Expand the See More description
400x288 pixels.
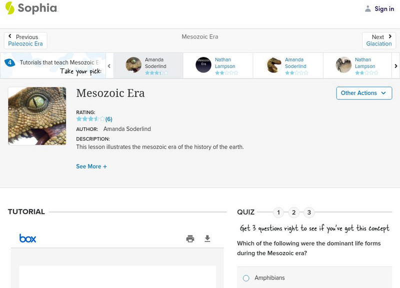pyautogui.click(x=91, y=166)
